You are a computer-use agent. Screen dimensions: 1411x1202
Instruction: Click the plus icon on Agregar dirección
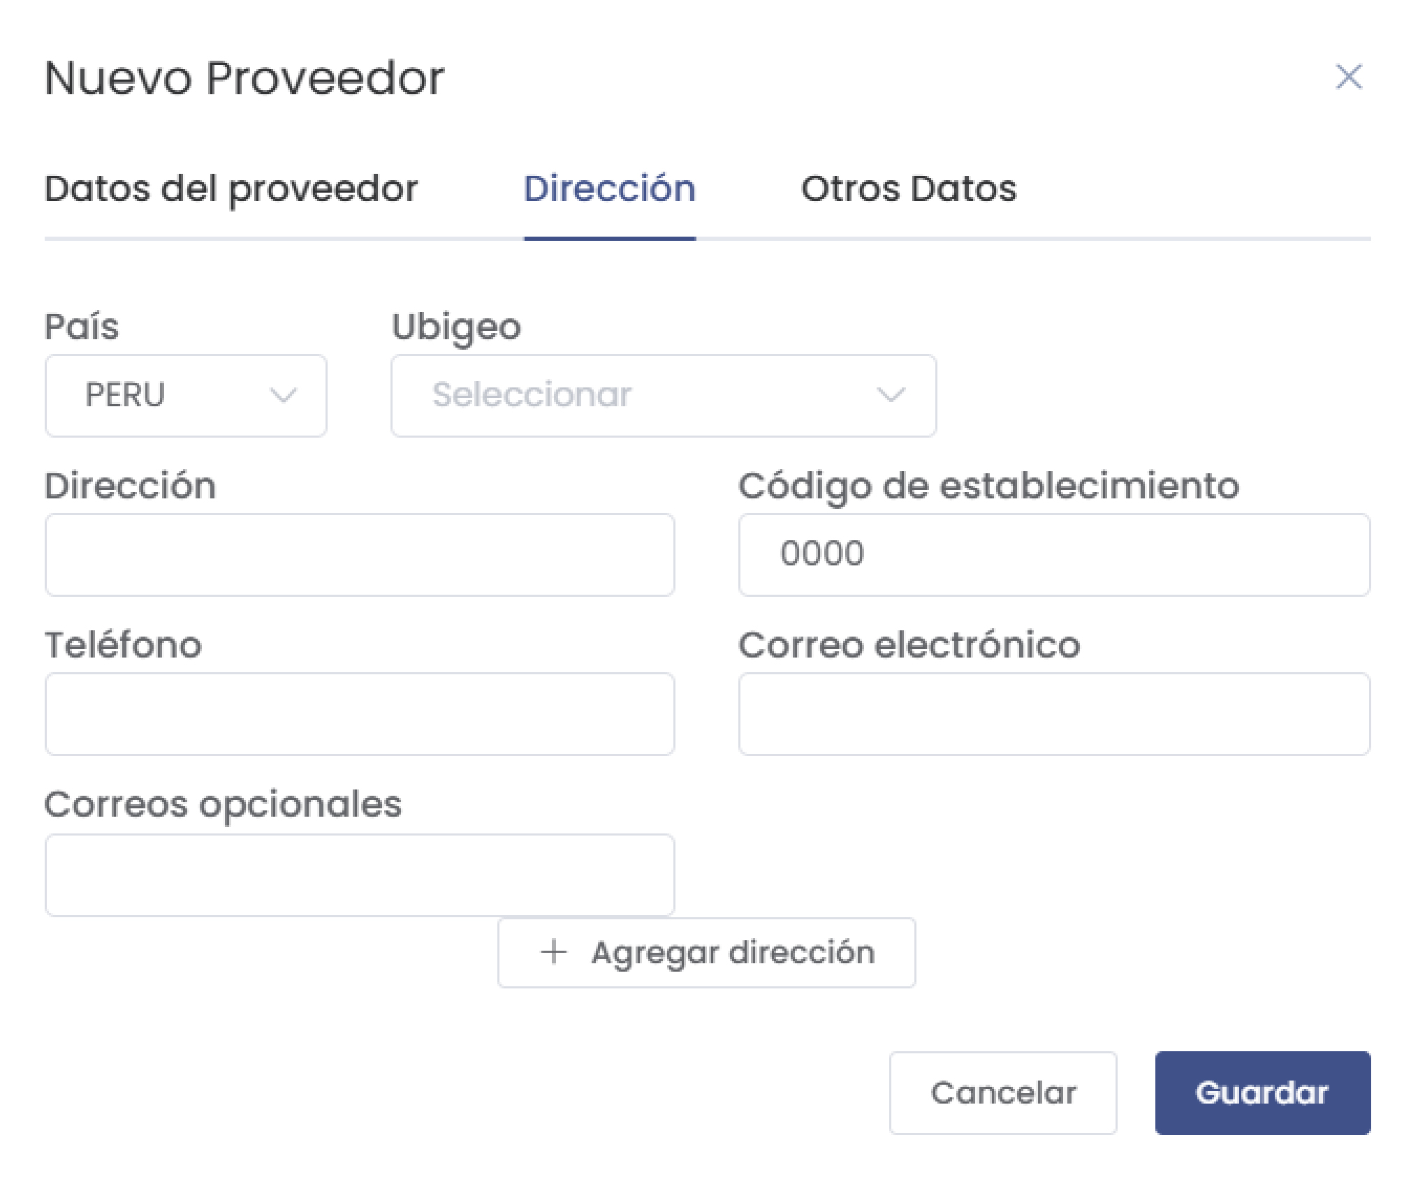[553, 952]
